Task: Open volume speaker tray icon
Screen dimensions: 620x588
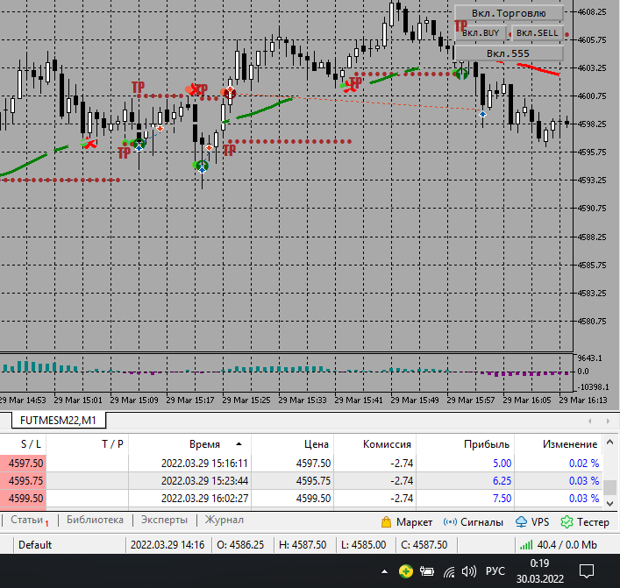Action: tap(469, 571)
